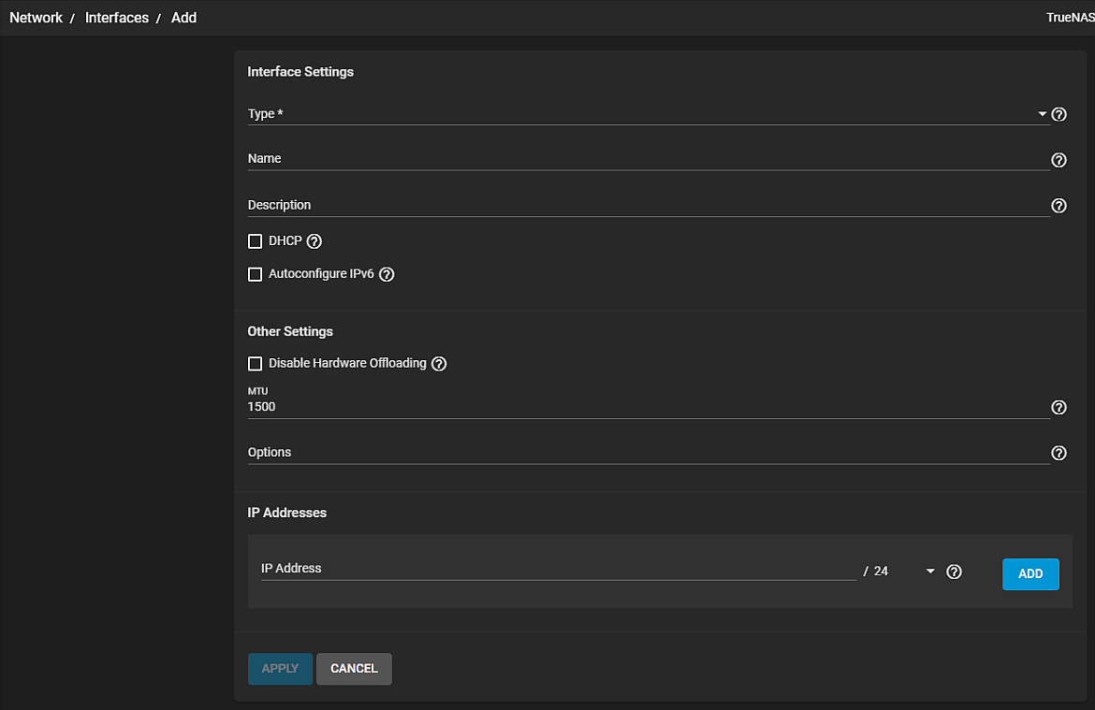
Task: Open help tooltip for Description field
Action: tap(1058, 206)
